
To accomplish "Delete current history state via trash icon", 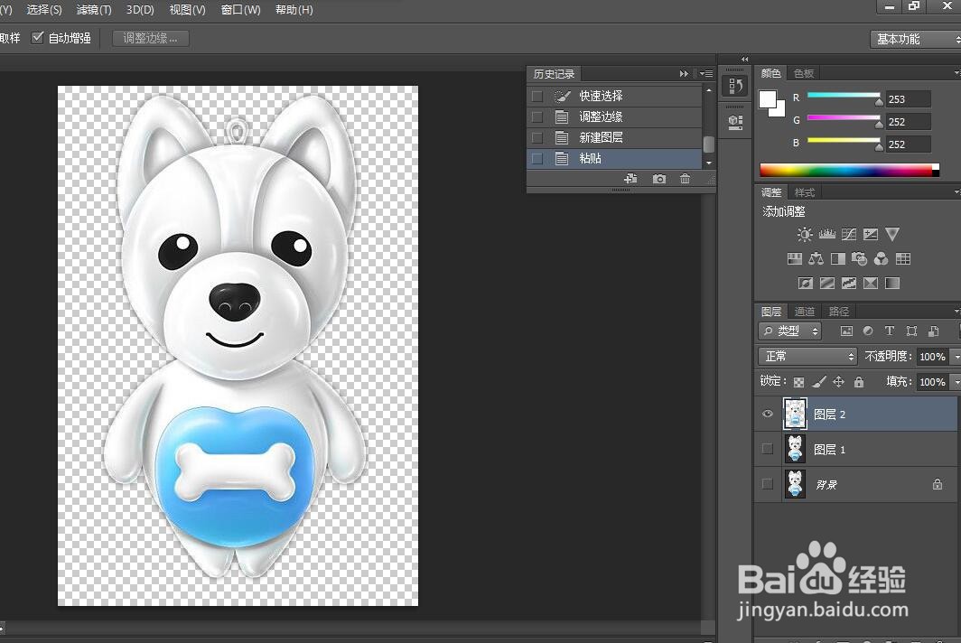I will tap(686, 179).
